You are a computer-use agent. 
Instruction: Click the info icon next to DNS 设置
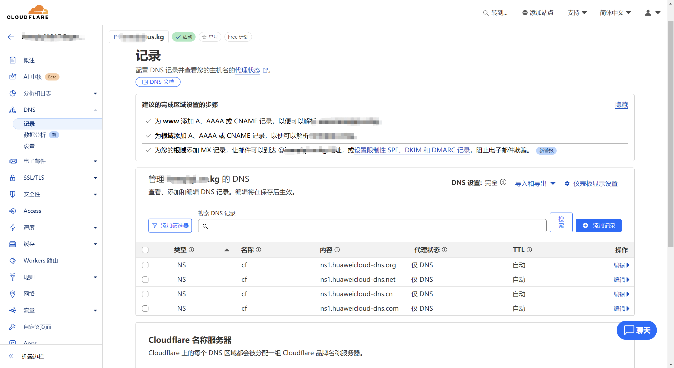[503, 182]
